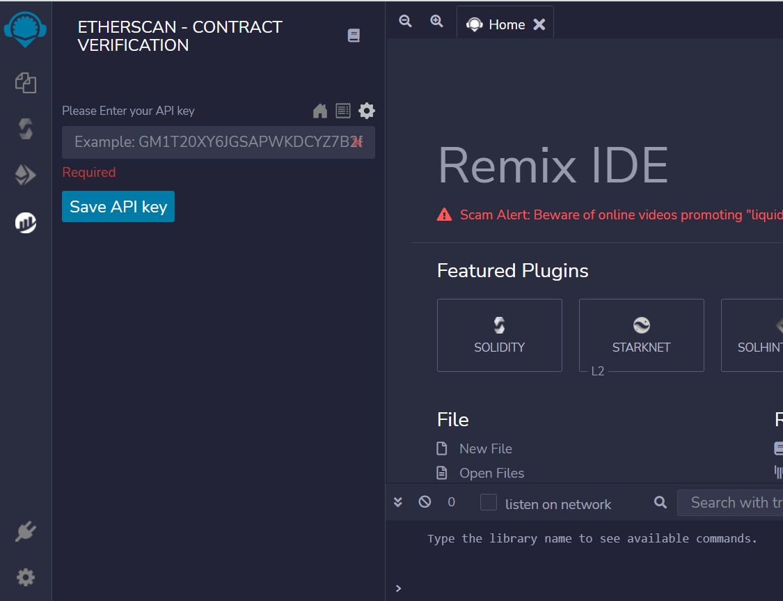This screenshot has height=601, width=783.
Task: Click the Scam Alert warning triangle icon
Action: point(445,214)
